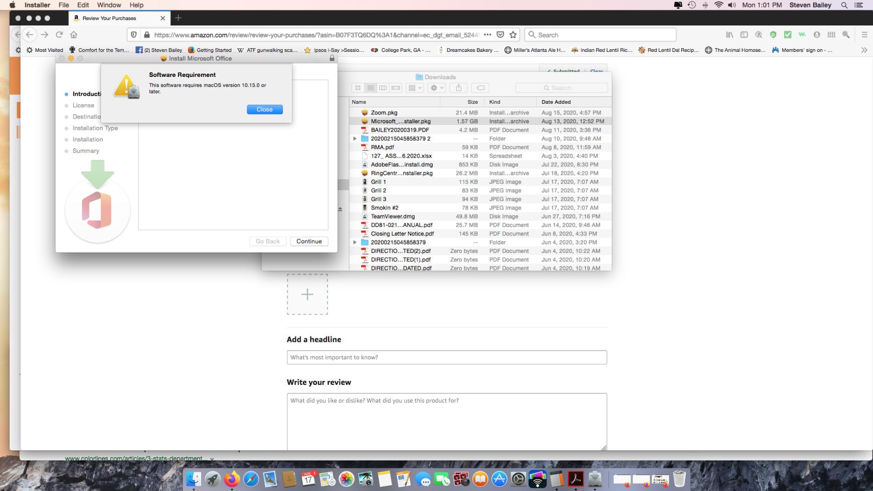
Task: Go to Firefox home page
Action: click(74, 35)
